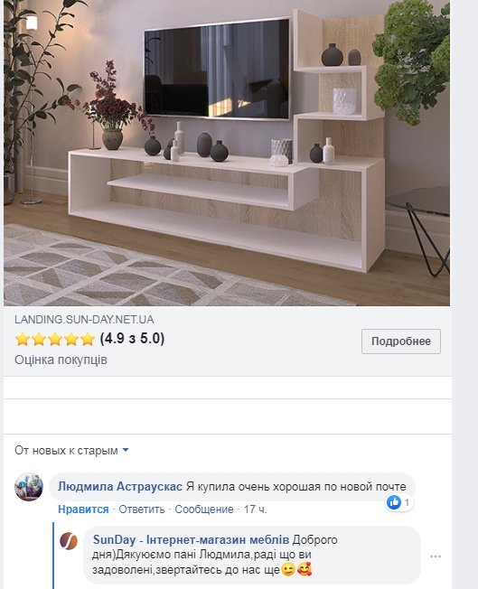478x589 pixels.
Task: Click 'Нравится' under Людмила's comment
Action: pyautogui.click(x=83, y=510)
